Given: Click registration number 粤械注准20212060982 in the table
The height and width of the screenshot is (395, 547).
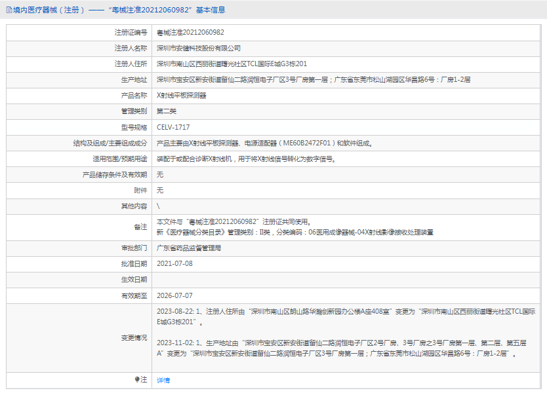Looking at the screenshot, I should 190,32.
